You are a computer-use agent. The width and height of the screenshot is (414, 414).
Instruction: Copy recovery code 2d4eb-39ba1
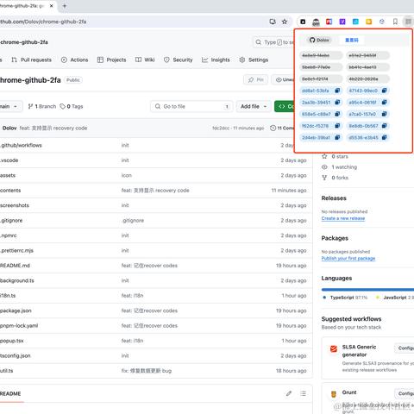click(337, 137)
